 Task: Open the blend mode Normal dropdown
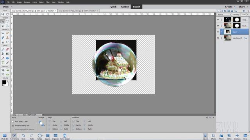tap(224, 15)
